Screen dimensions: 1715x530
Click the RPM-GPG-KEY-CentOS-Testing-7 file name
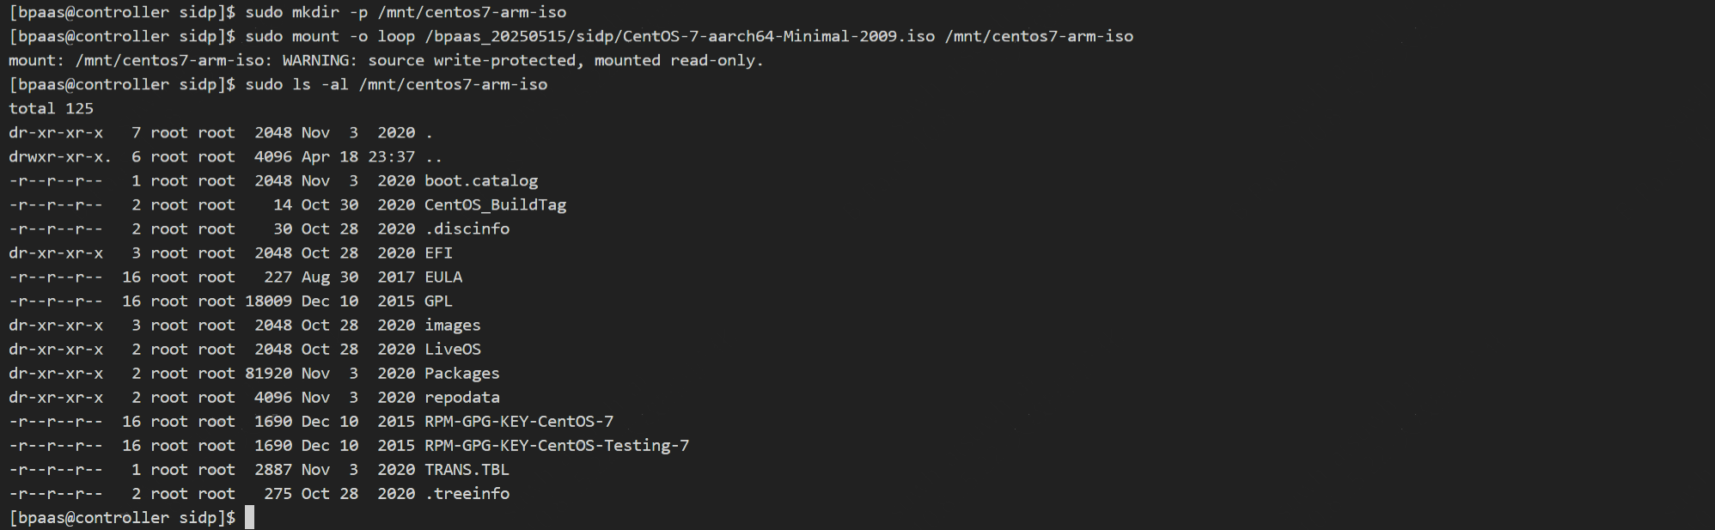tap(557, 445)
